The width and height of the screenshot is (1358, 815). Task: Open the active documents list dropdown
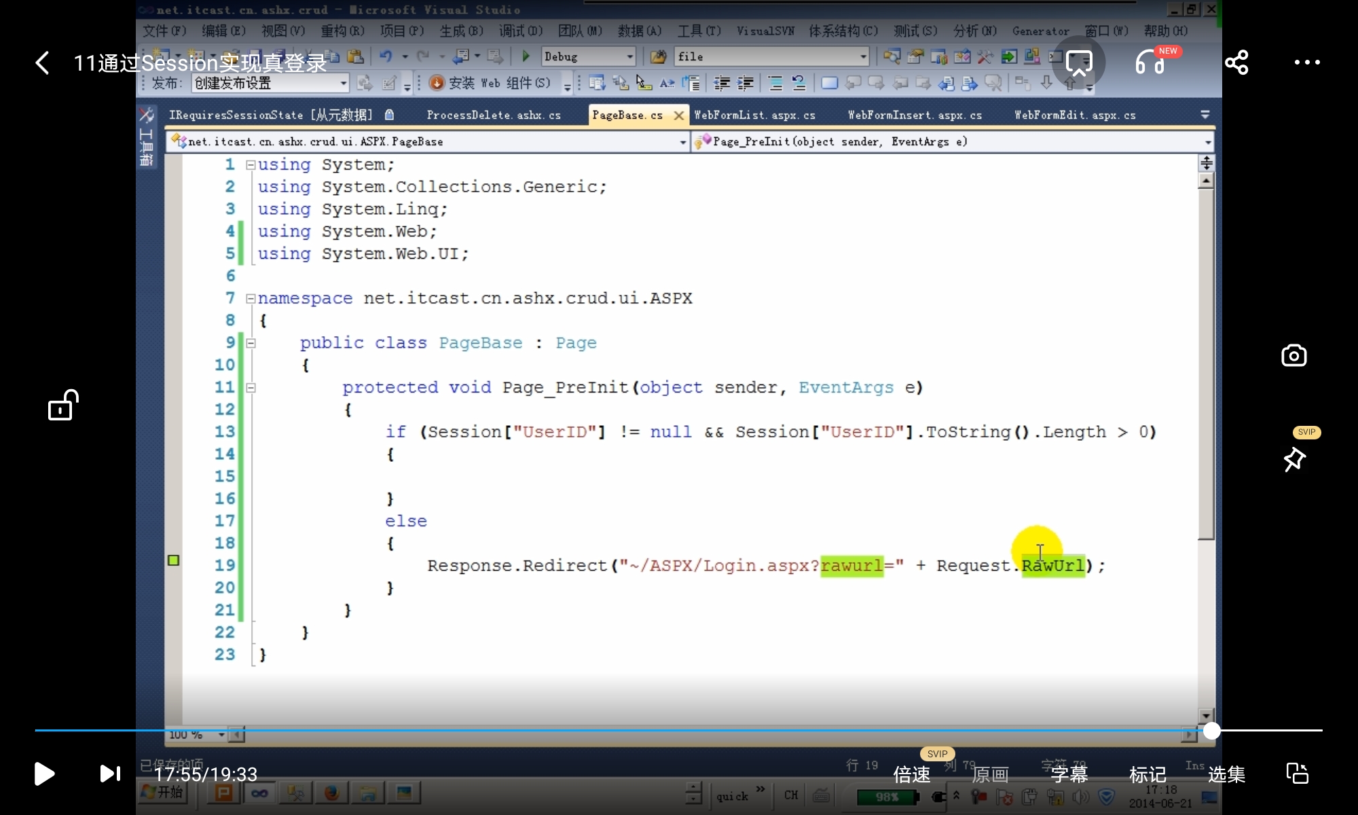(1205, 115)
